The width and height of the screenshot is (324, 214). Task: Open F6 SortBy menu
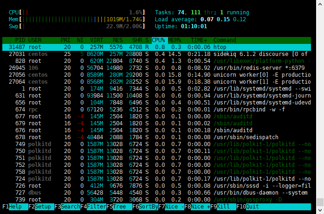(145, 207)
